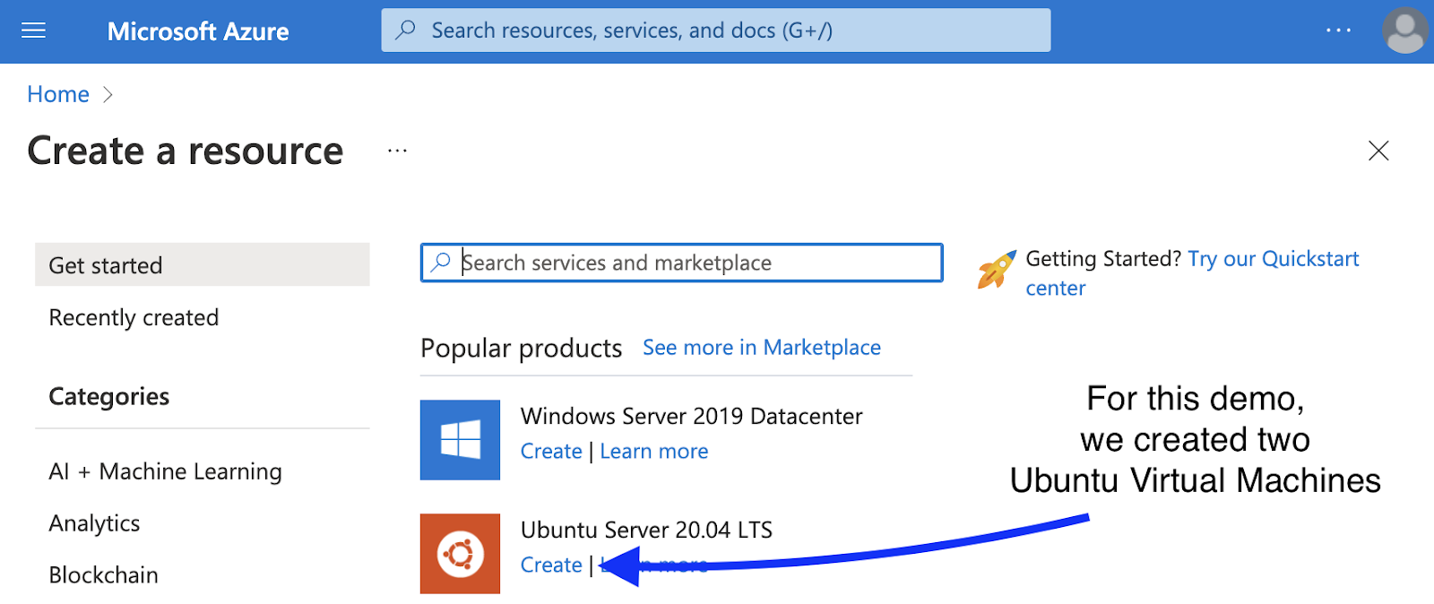Viewport: 1434px width, 604px height.
Task: Click Create under Windows Server 2019 Datacenter
Action: point(551,452)
